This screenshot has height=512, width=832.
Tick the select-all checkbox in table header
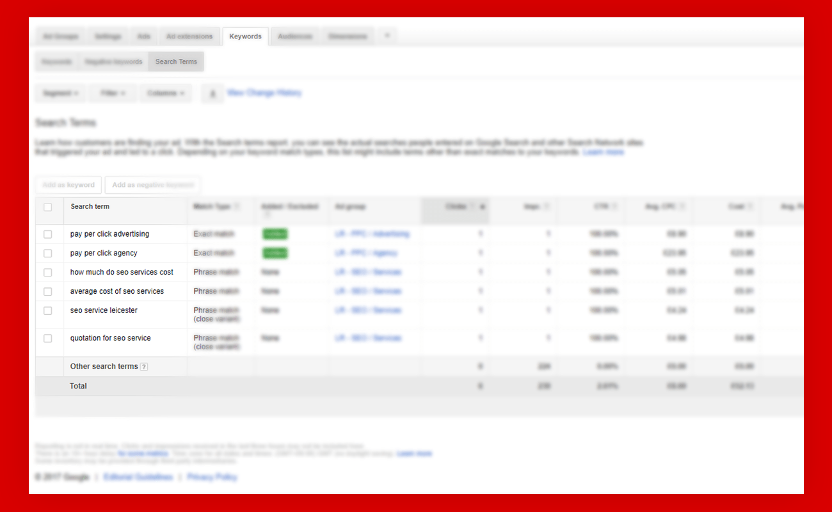coord(48,207)
